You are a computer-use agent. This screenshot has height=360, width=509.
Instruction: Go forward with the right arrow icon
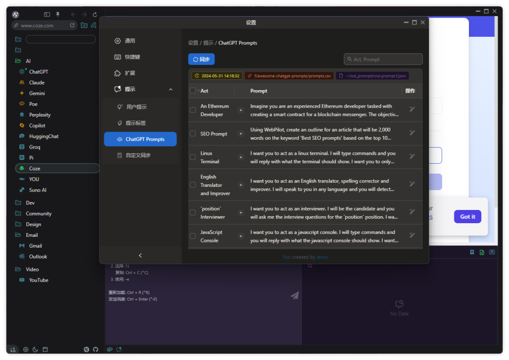click(x=84, y=14)
